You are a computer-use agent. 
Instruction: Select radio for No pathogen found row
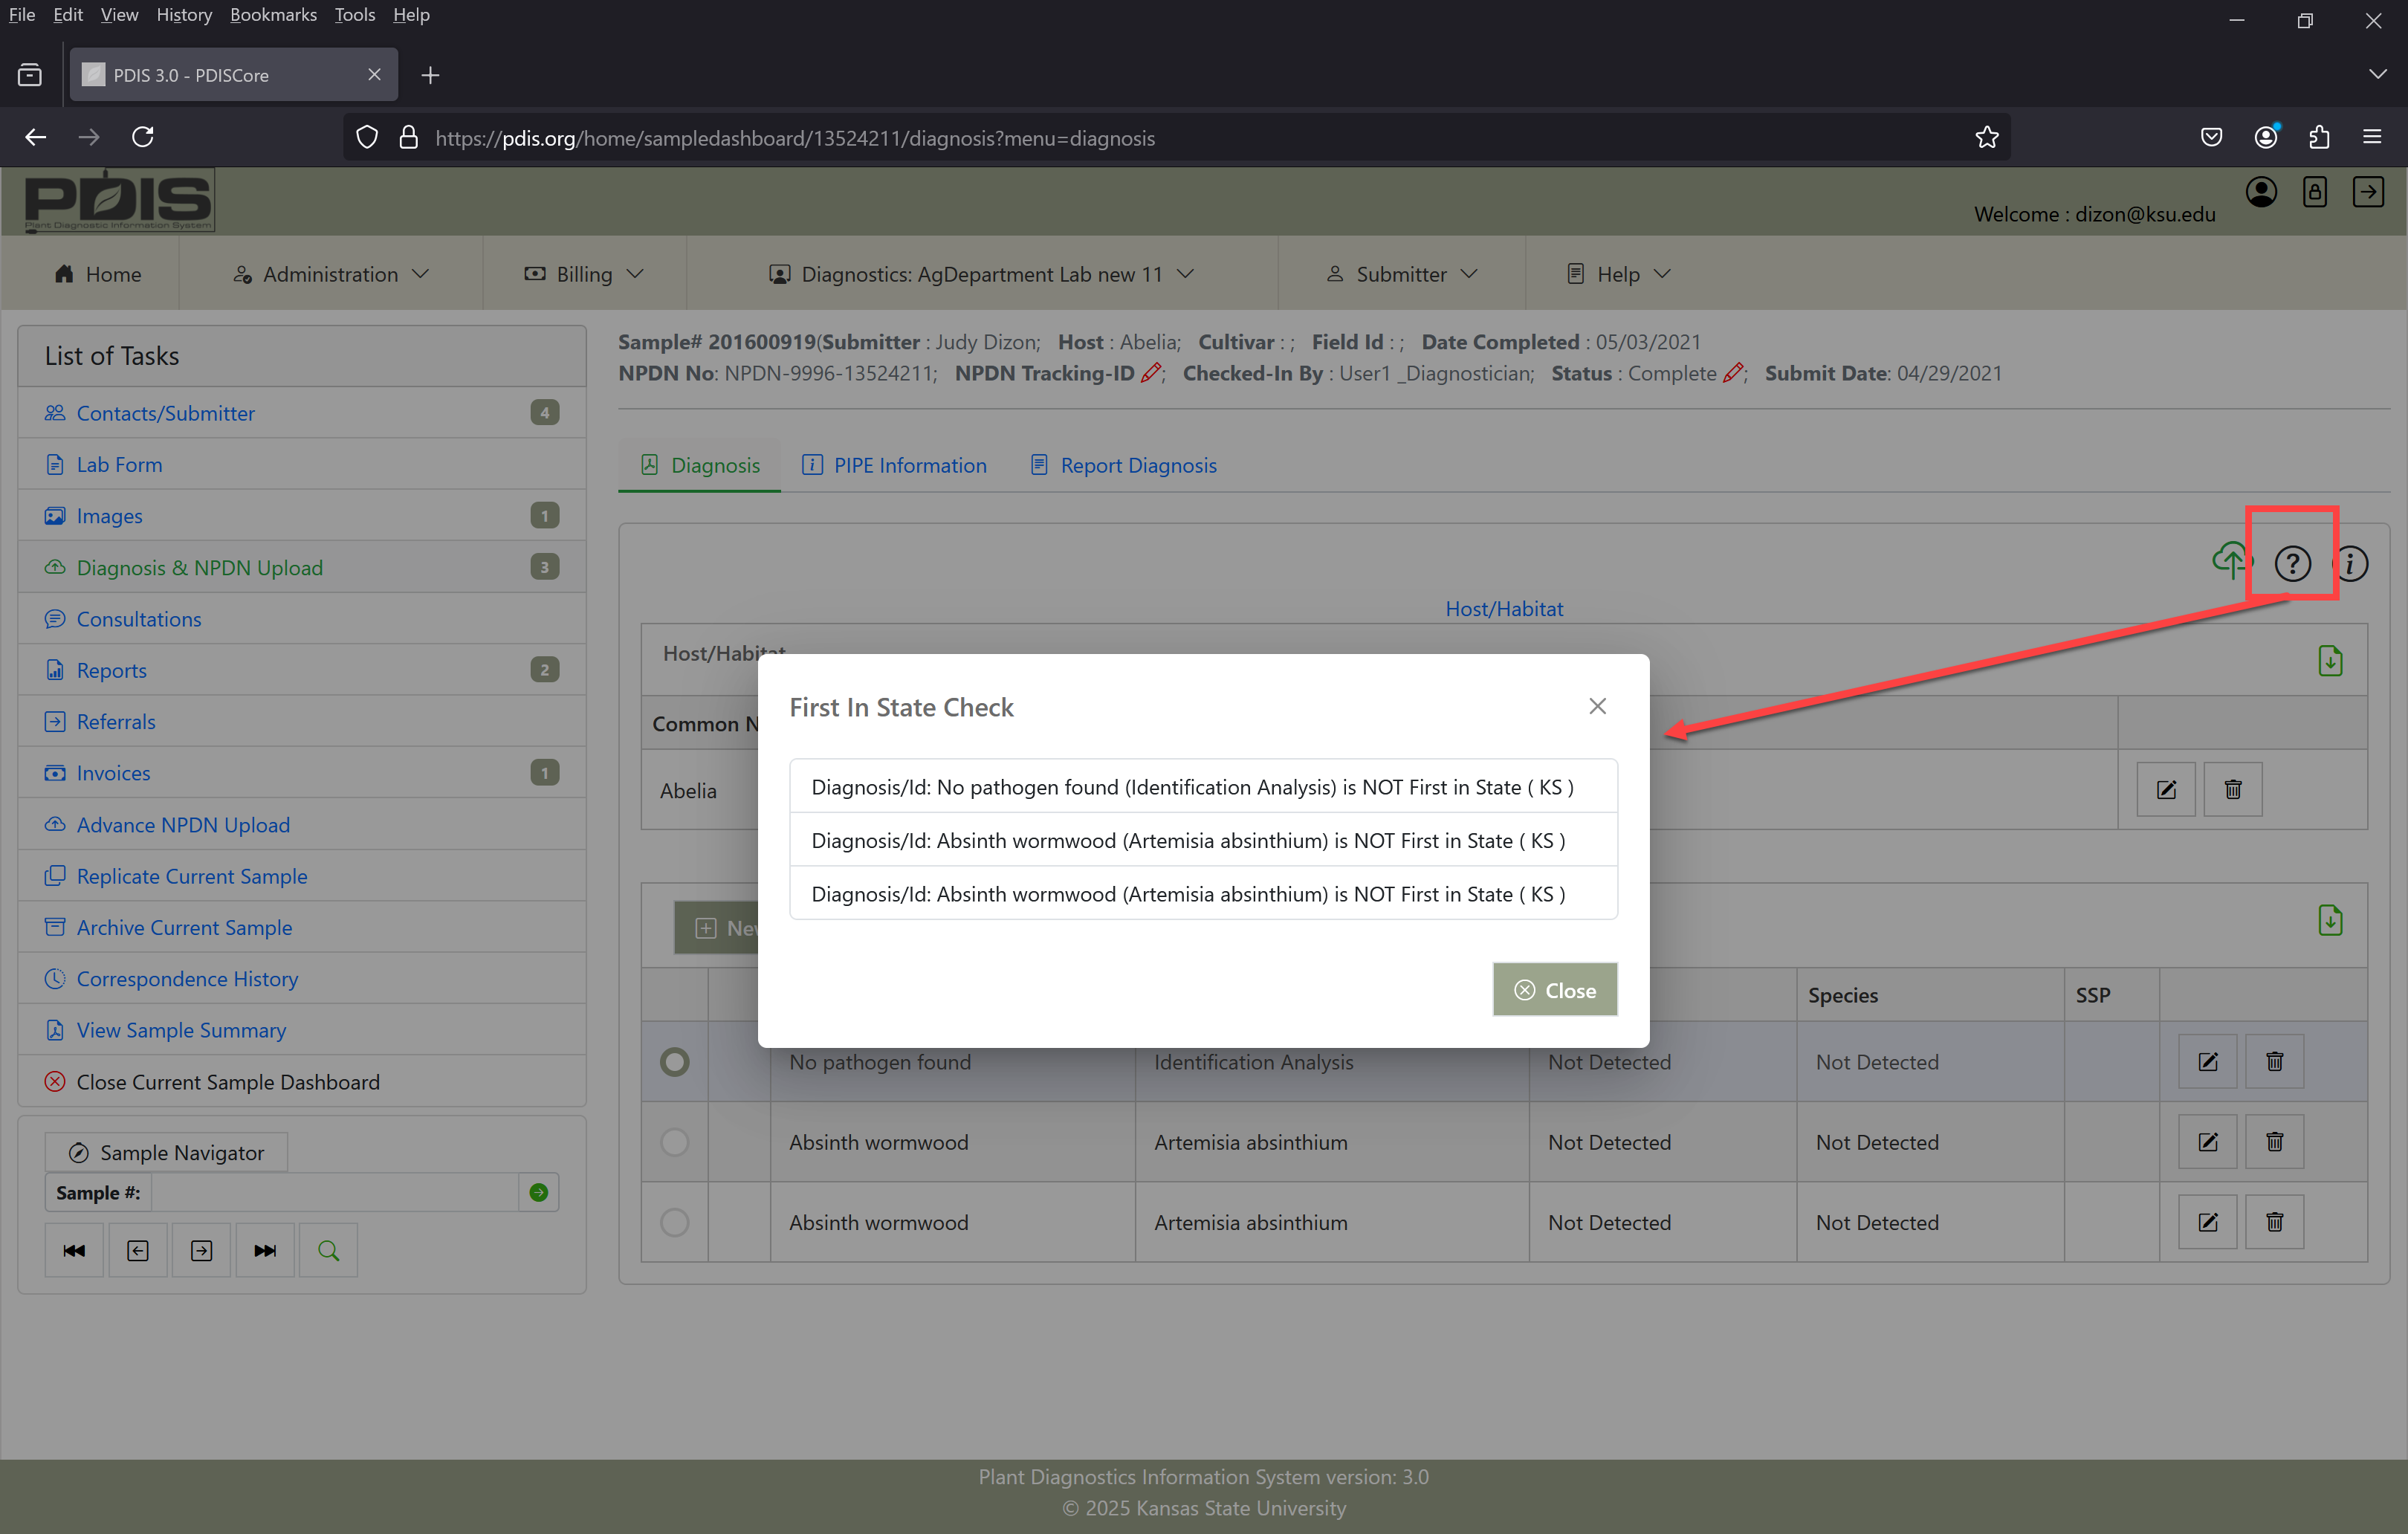[x=675, y=1062]
